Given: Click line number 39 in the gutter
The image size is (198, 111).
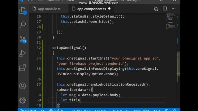Looking at the screenshot, I should click(x=39, y=100).
